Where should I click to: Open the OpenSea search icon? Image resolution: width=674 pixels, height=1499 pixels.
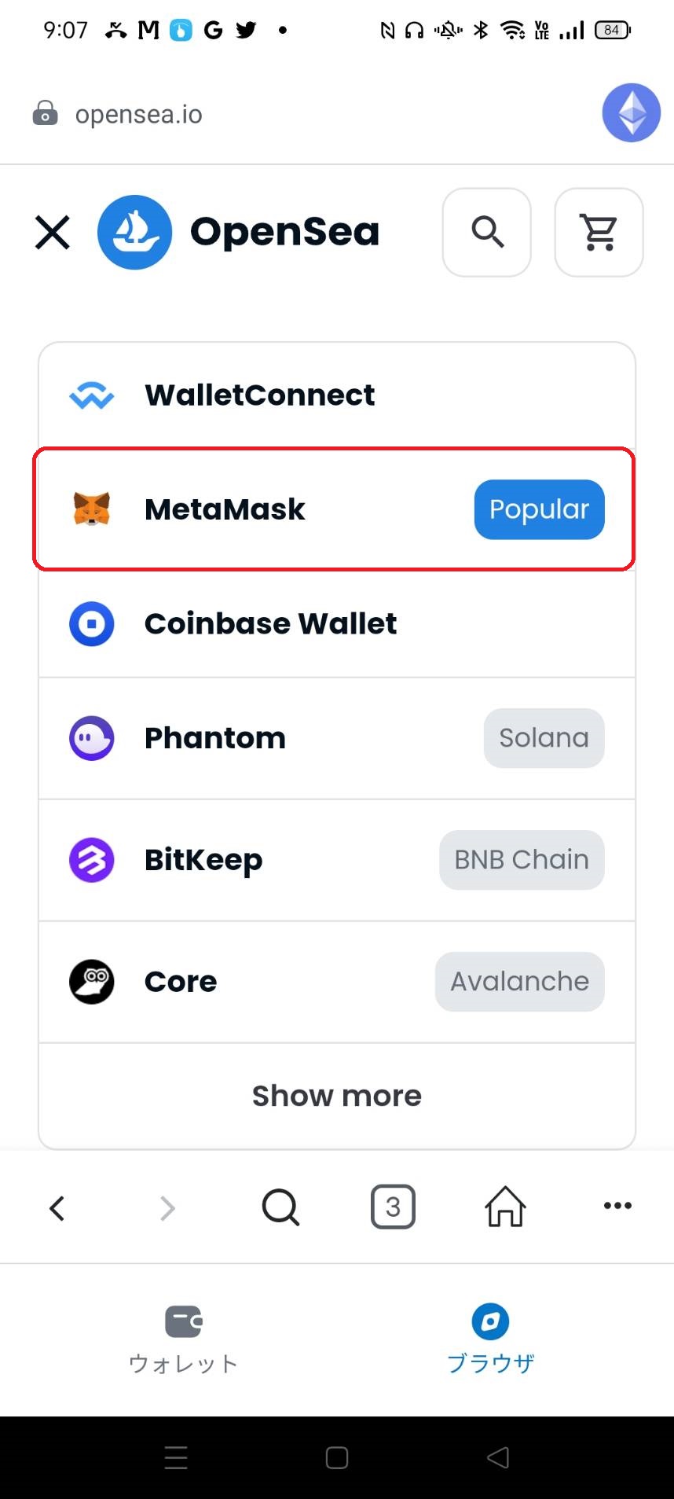point(487,233)
